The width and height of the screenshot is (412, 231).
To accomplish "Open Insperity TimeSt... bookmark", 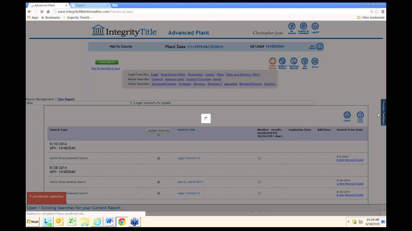I will pos(77,18).
